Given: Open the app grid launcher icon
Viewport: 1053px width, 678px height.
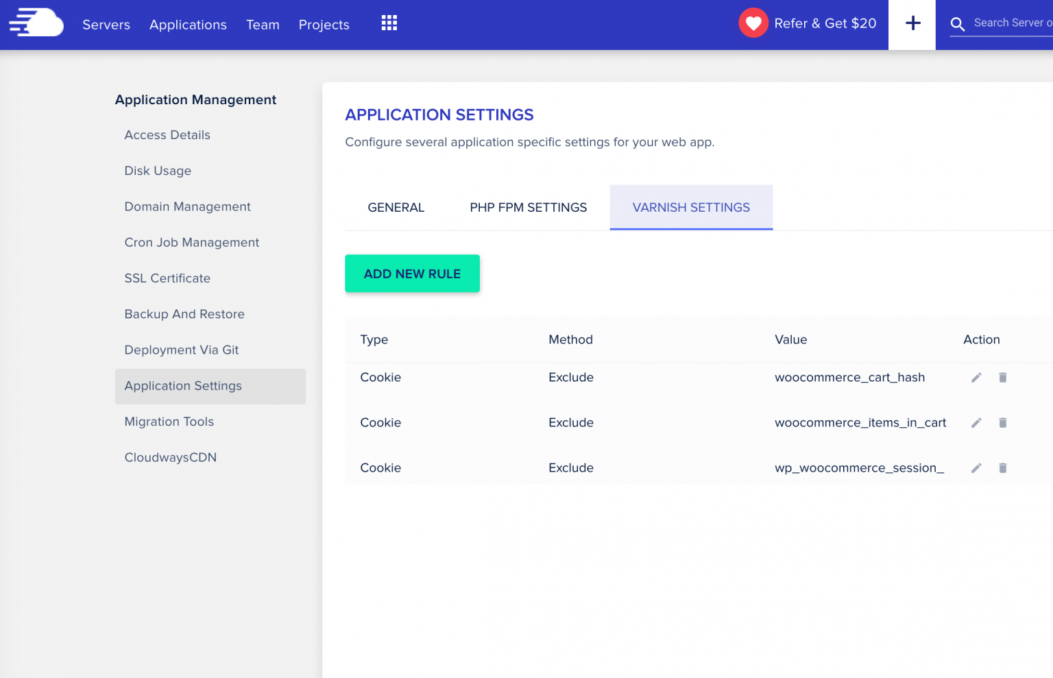Looking at the screenshot, I should click(389, 23).
